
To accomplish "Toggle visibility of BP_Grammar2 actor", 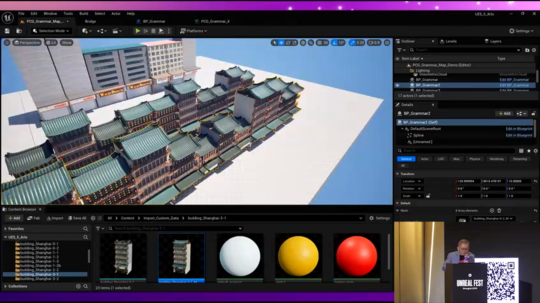I will coord(397,85).
